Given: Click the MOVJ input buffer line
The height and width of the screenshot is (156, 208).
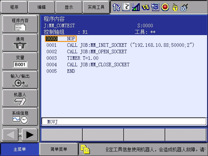Looking at the screenshot, I should point(124,122).
